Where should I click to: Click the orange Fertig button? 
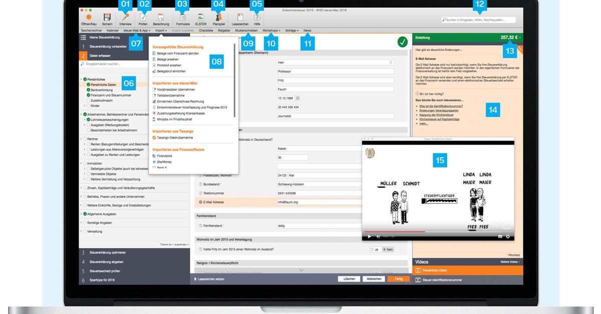click(398, 278)
